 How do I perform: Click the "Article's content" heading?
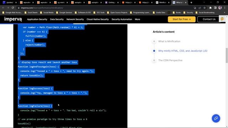[164, 32]
